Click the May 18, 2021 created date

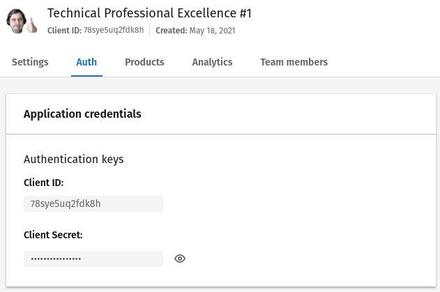212,31
